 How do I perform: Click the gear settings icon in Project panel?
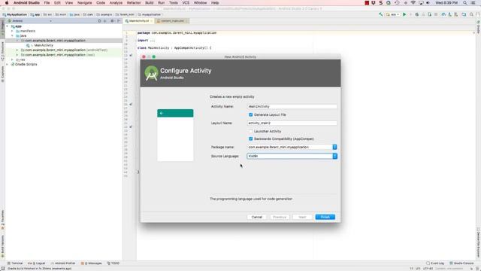pyautogui.click(x=112, y=21)
